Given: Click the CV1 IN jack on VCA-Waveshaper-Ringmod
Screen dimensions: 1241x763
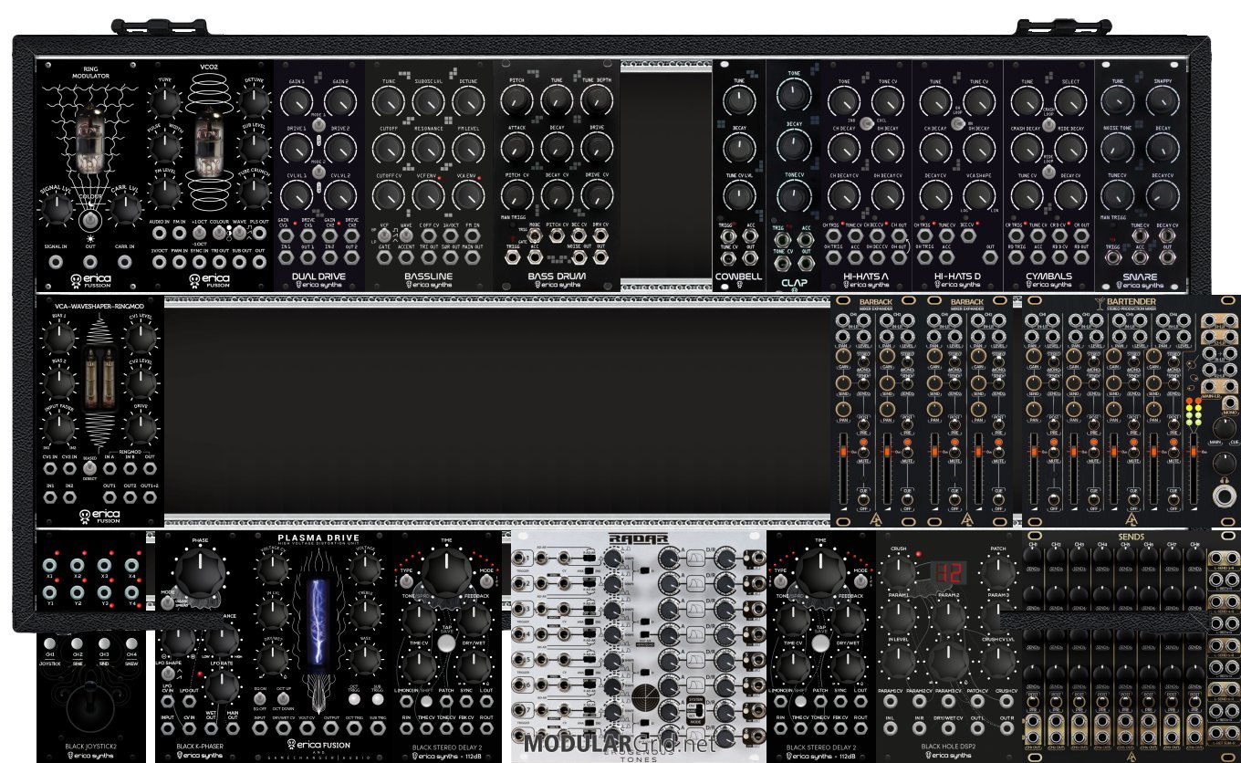Looking at the screenshot, I should tap(50, 470).
